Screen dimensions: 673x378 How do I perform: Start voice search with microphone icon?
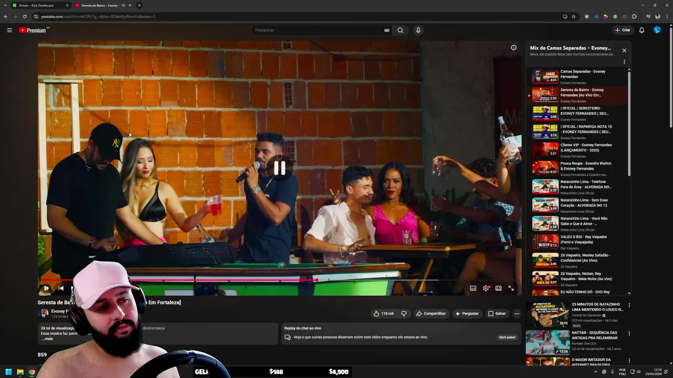click(418, 30)
